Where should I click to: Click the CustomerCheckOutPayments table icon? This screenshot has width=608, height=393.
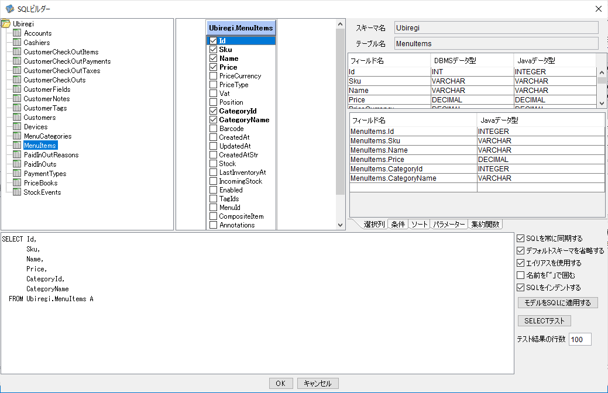pos(17,61)
